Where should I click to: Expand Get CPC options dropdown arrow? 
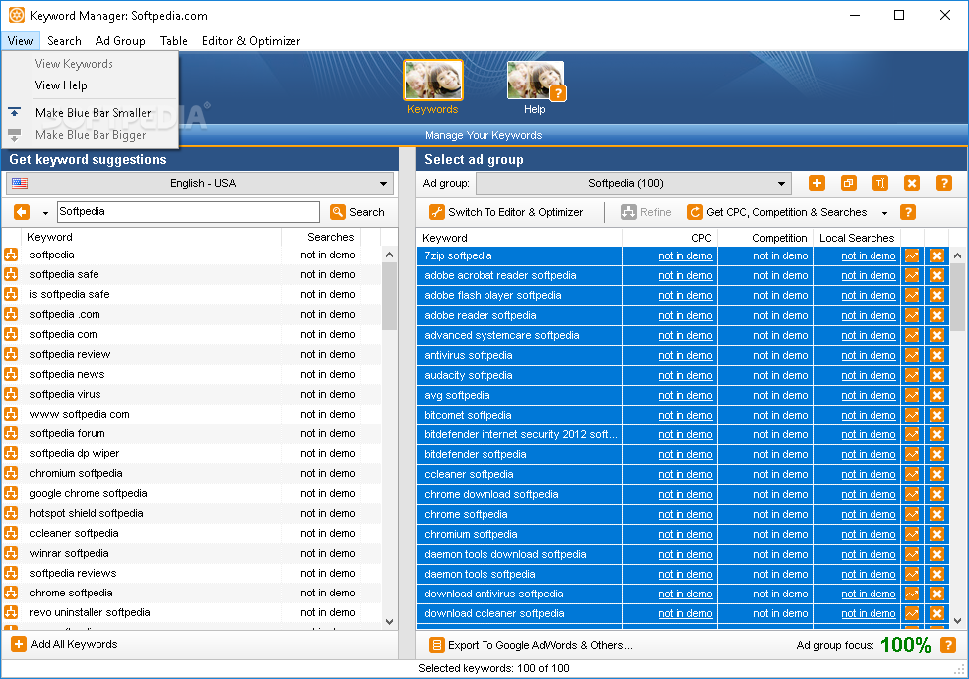click(885, 213)
